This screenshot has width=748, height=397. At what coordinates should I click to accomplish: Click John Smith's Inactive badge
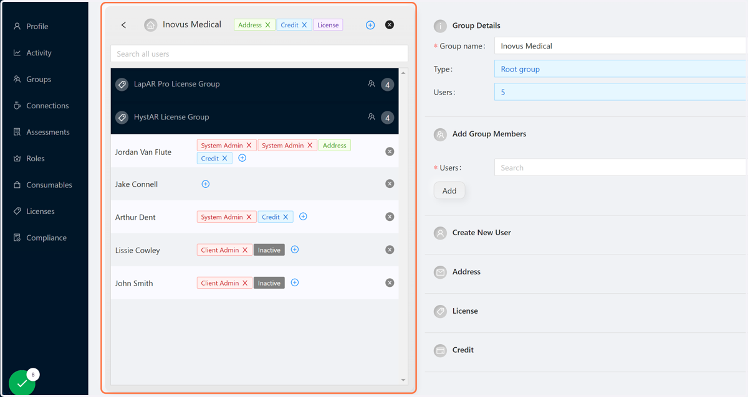[x=269, y=283]
